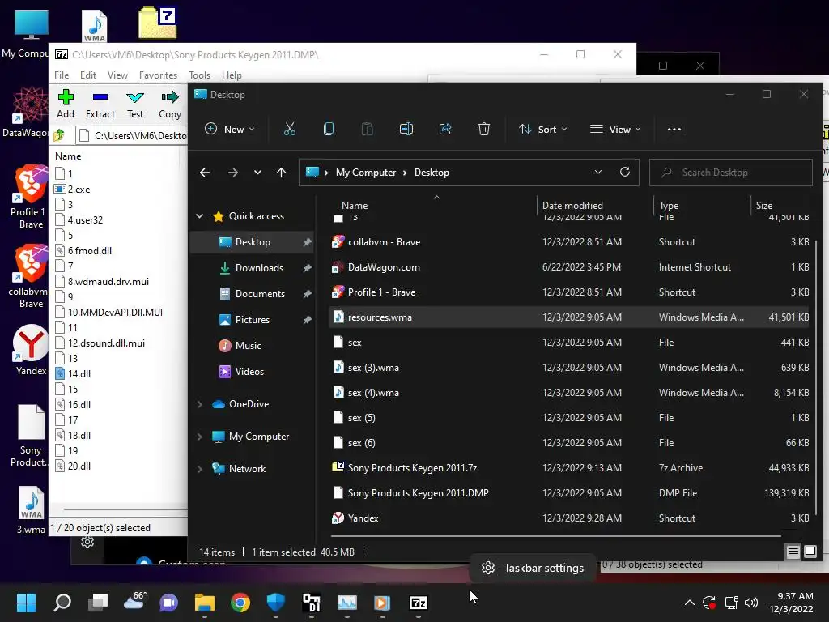Switch to large icons view in status bar
Image resolution: width=829 pixels, height=622 pixels.
pos(810,552)
